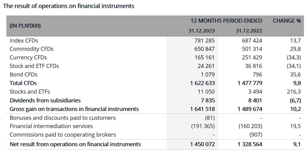The height and width of the screenshot is (158, 308).
Task: Click Dividends from subsidiaries label
Action: [x=45, y=101]
